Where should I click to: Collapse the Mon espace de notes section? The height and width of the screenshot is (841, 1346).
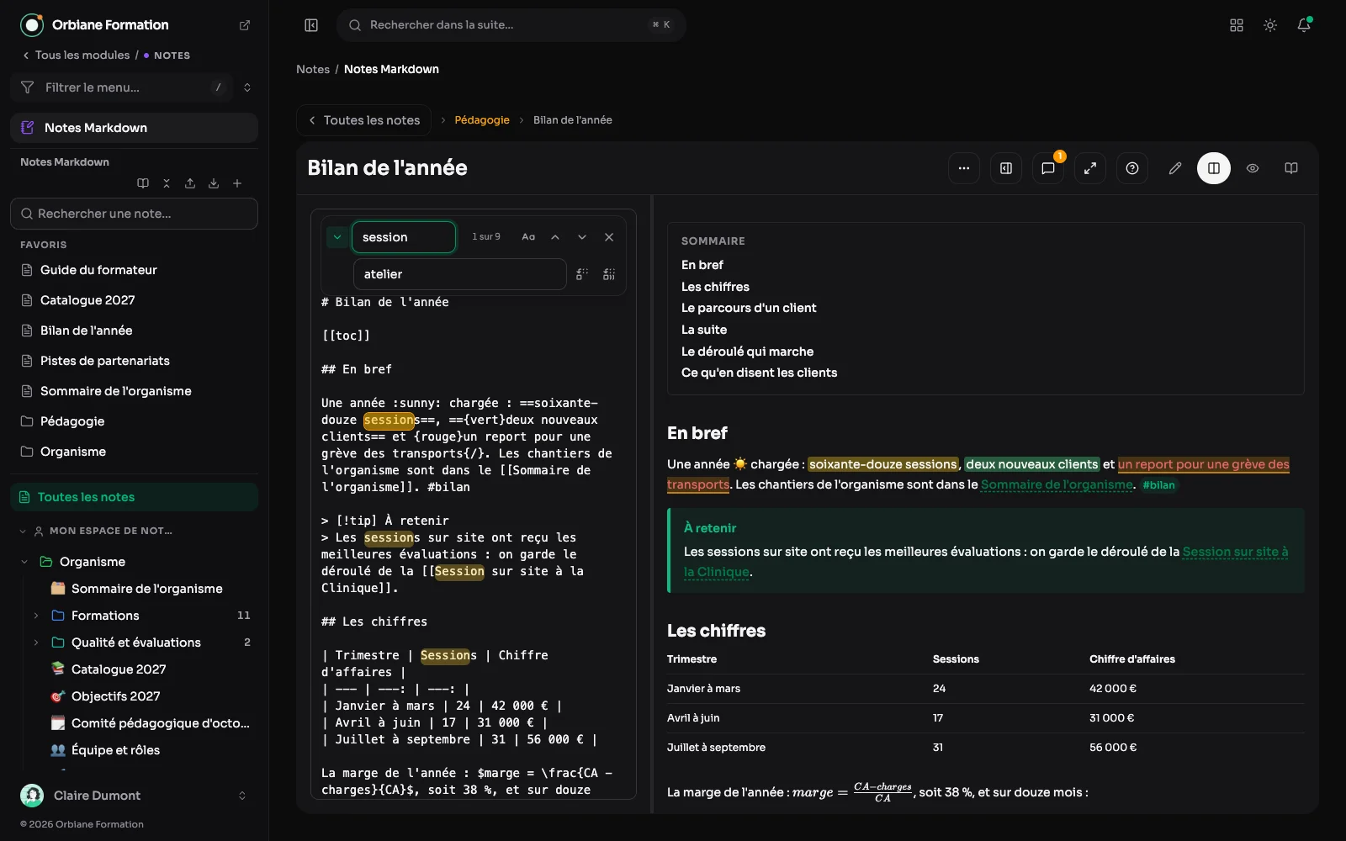pos(23,531)
